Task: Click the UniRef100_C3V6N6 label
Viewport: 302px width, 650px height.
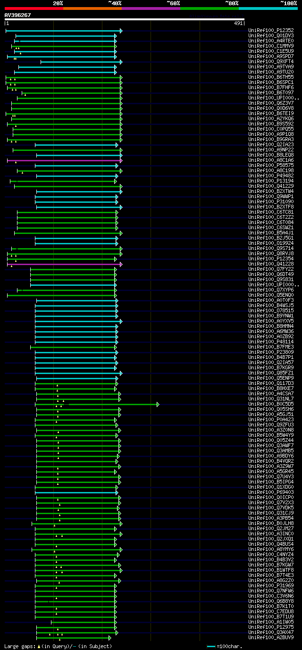Action: (271, 596)
